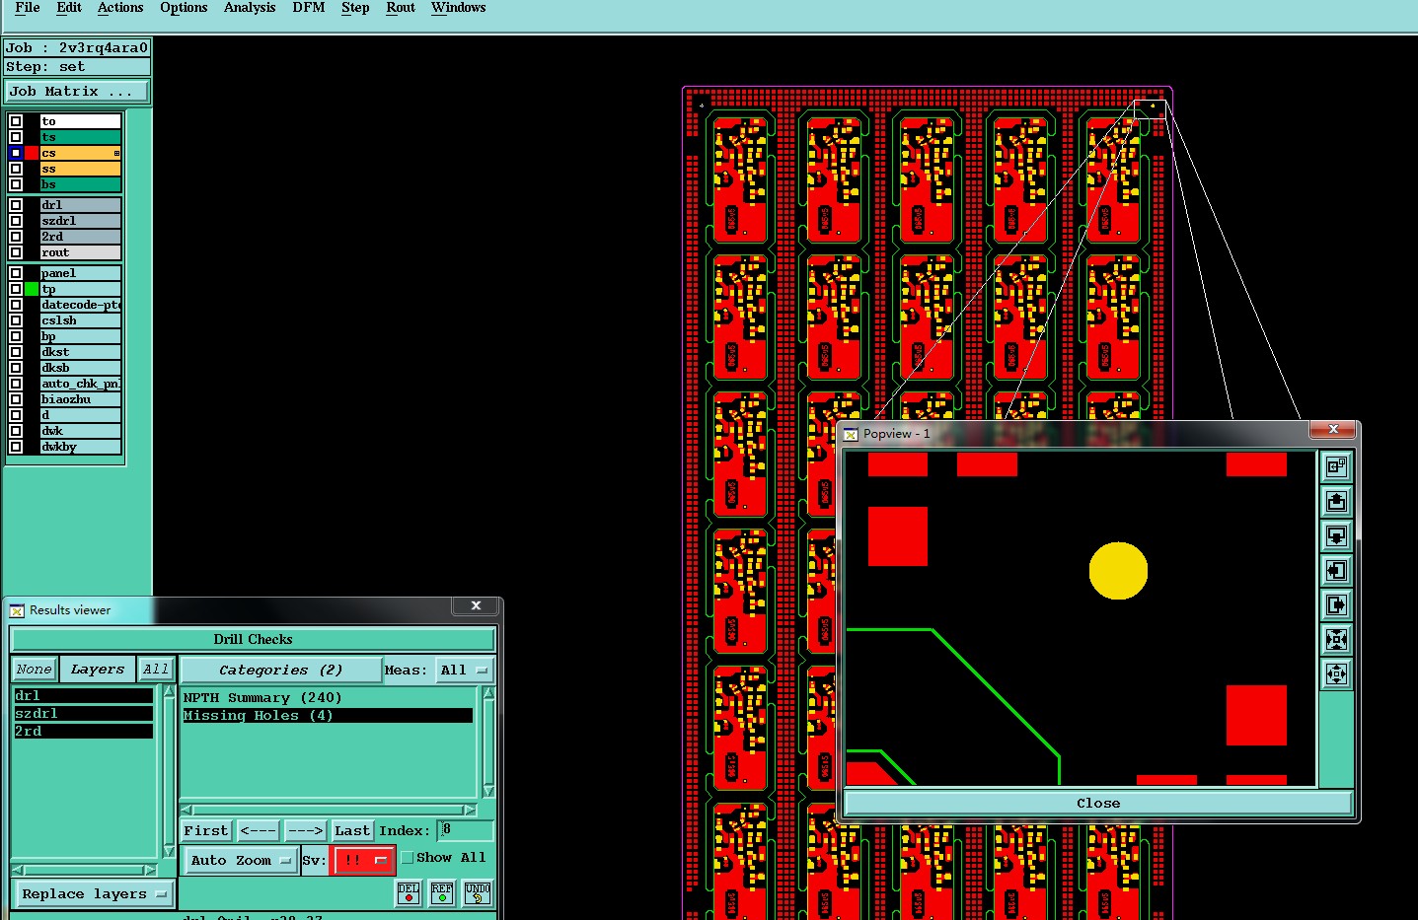Viewport: 1418px width, 920px height.
Task: Toggle the 'tp' layer checkbox
Action: click(16, 289)
